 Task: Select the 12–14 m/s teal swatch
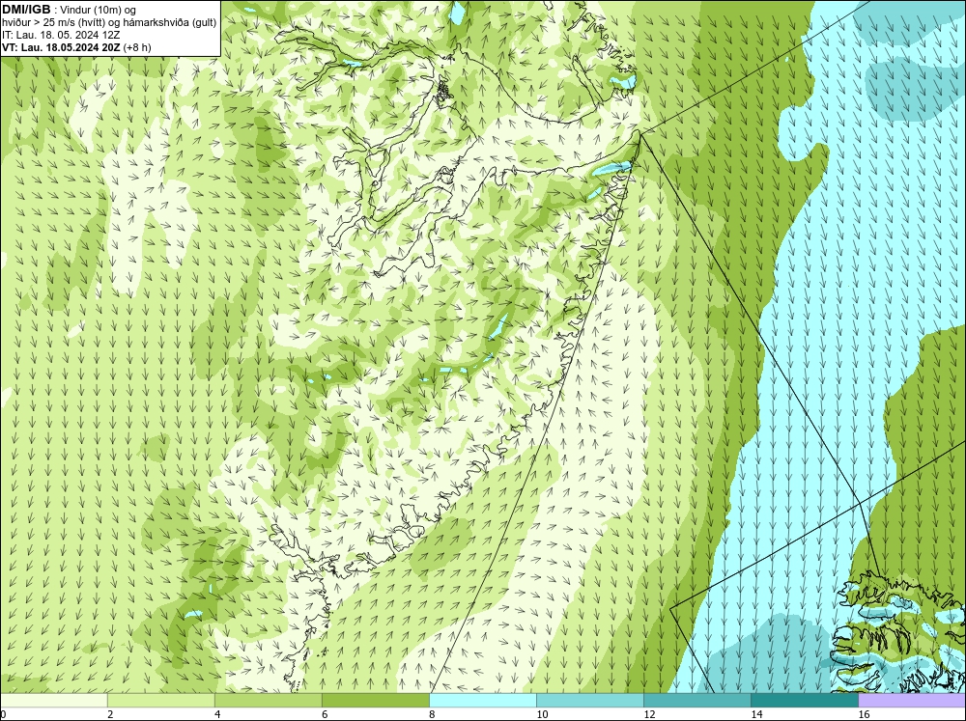[x=697, y=701]
